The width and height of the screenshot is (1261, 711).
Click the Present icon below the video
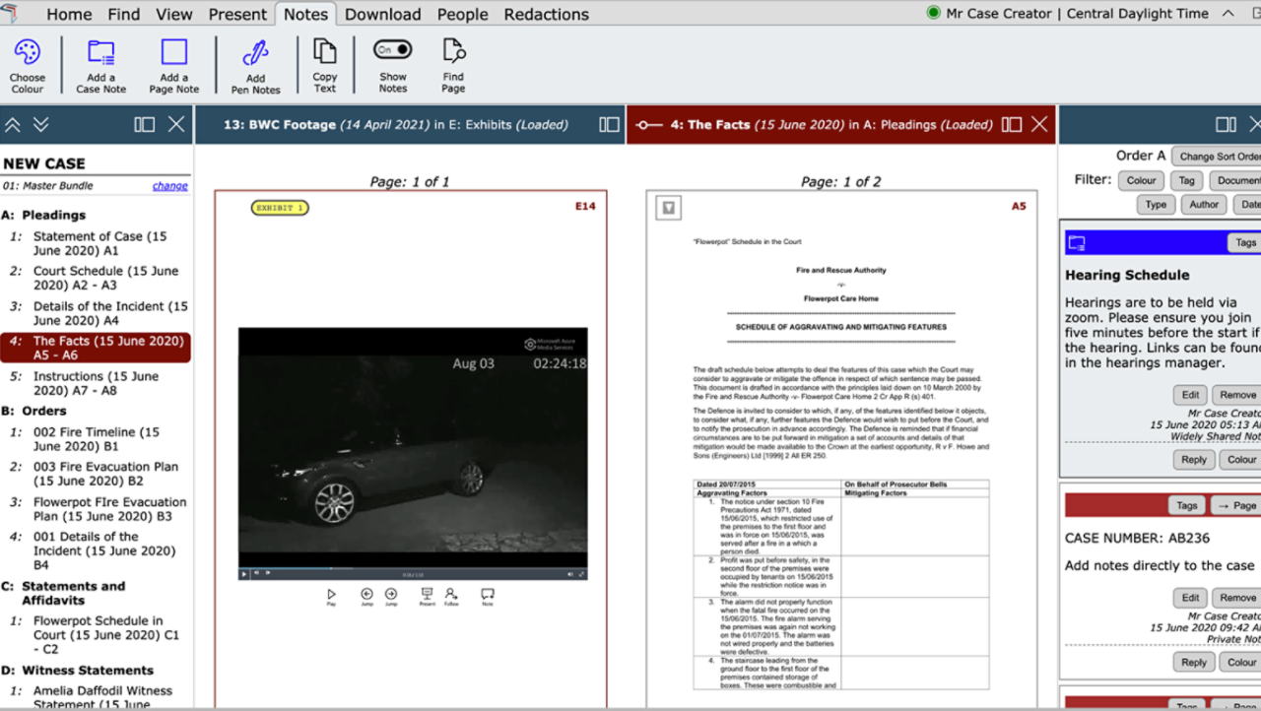[x=427, y=594]
